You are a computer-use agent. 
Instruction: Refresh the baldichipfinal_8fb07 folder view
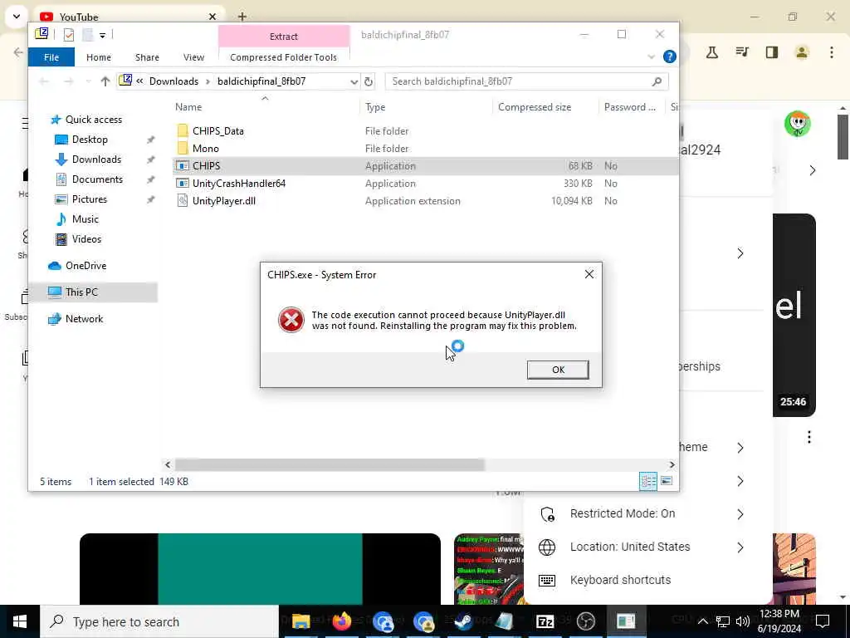tap(369, 82)
